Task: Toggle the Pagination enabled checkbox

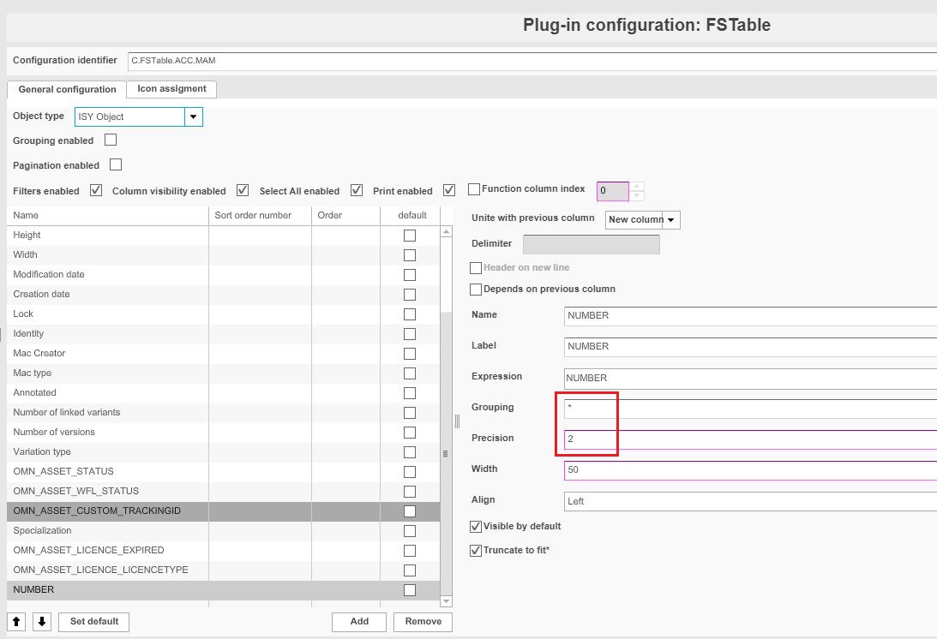Action: (116, 164)
